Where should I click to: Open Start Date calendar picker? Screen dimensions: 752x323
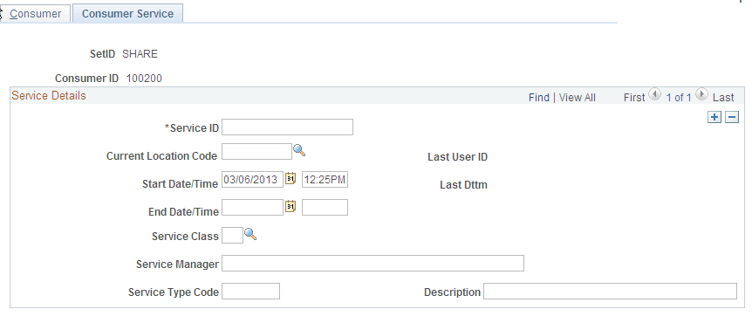click(x=291, y=179)
